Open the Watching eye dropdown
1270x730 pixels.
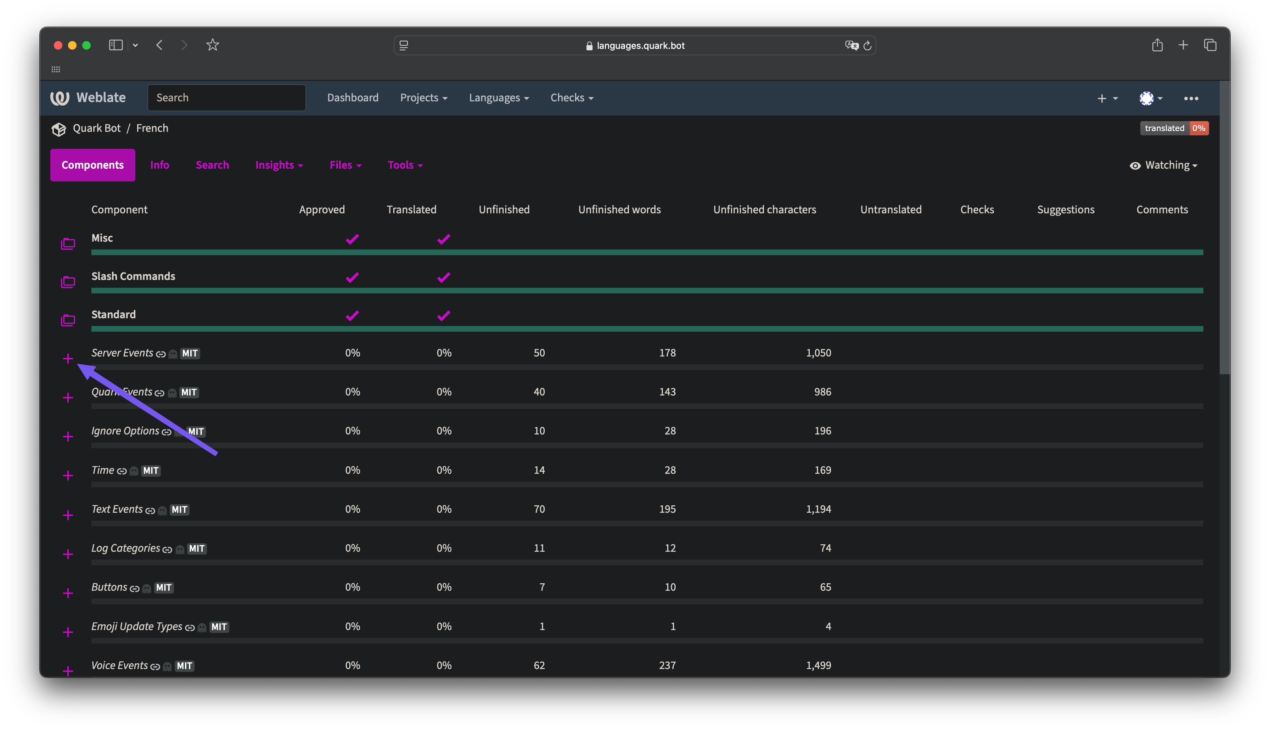1163,165
